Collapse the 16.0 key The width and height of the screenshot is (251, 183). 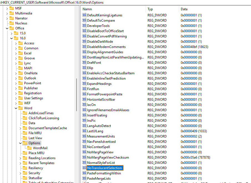12,38
